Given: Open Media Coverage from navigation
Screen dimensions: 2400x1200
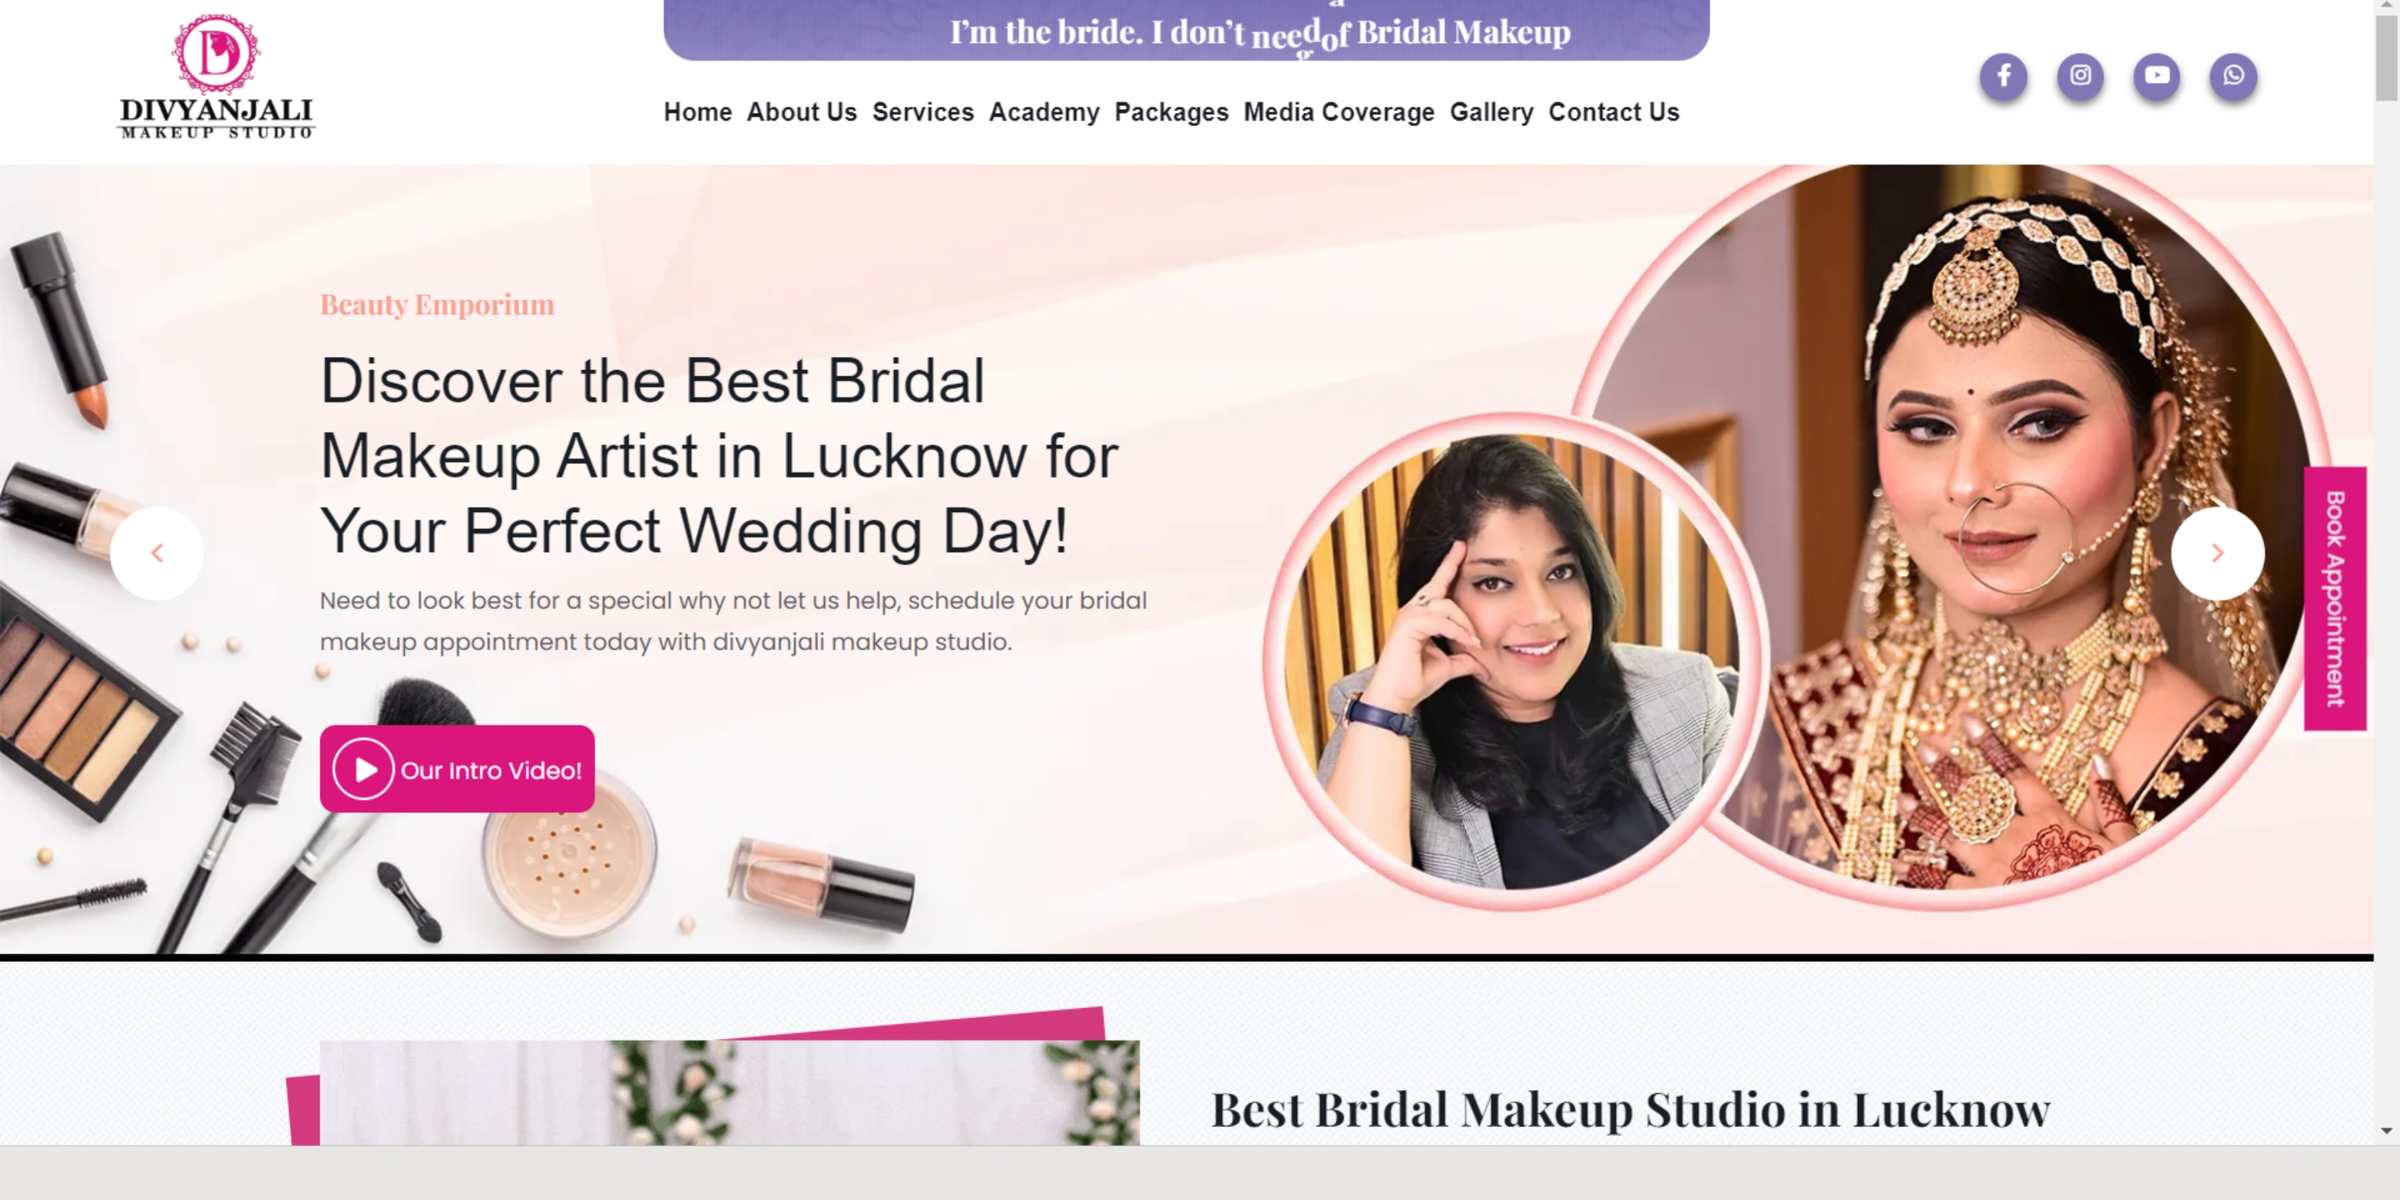Looking at the screenshot, I should (1339, 112).
